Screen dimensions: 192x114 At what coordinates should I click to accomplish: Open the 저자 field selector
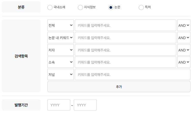coord(61,50)
